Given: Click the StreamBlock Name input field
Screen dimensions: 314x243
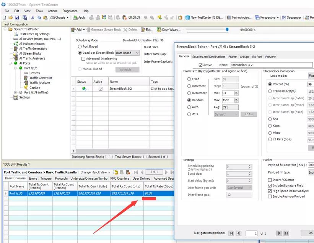Looking at the screenshot, I should click(x=272, y=65).
